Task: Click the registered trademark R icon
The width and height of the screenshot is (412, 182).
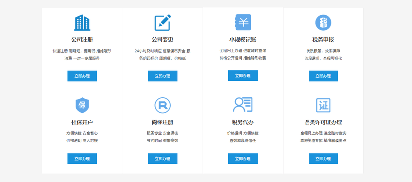Action: tap(162, 105)
